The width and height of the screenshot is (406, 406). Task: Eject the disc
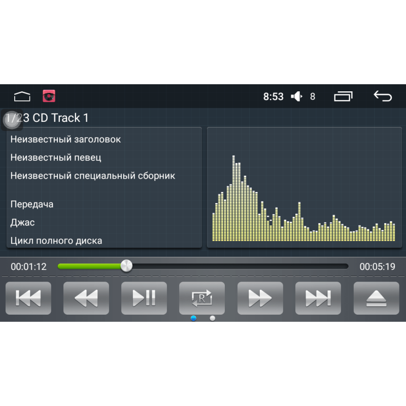click(x=376, y=298)
